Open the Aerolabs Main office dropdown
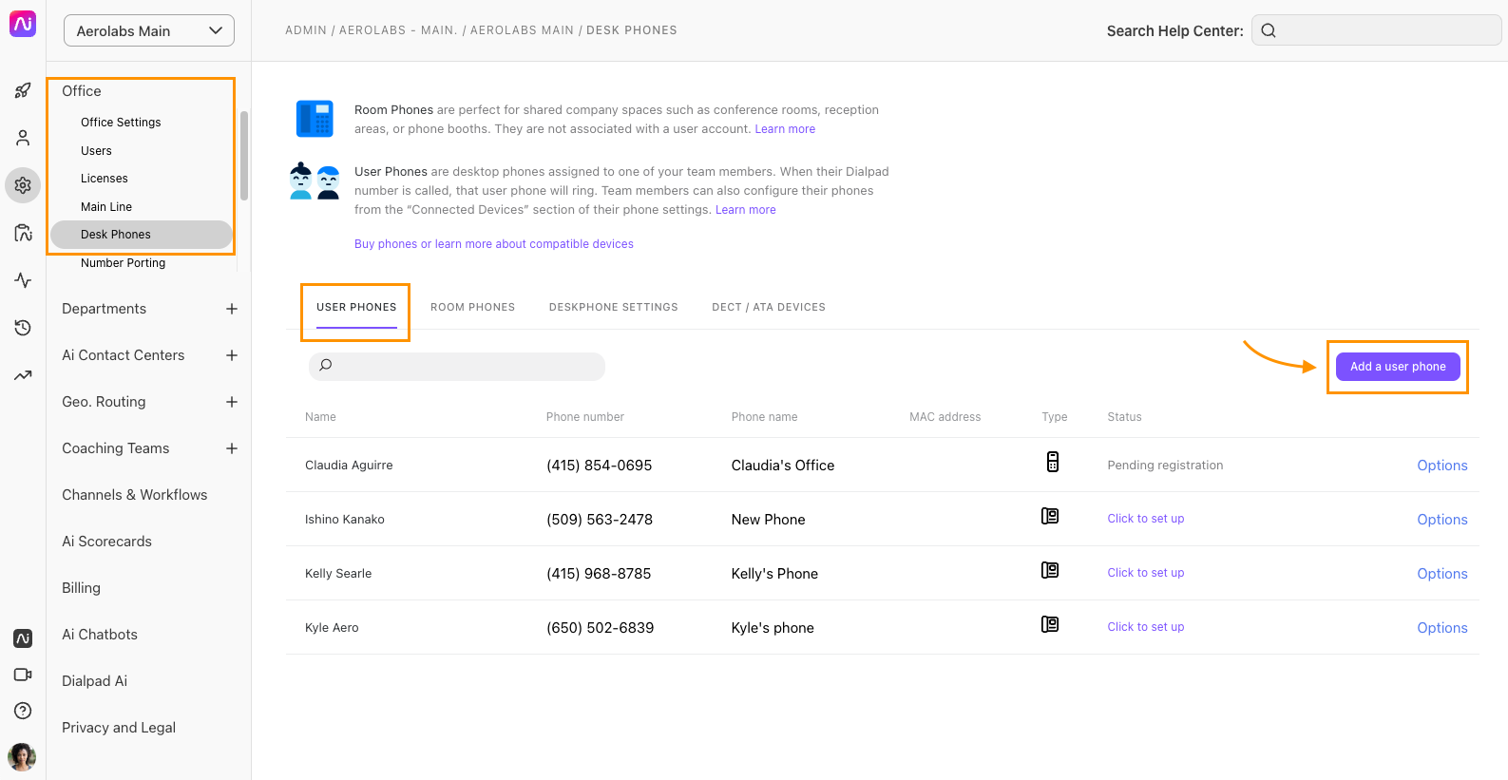 coord(149,30)
